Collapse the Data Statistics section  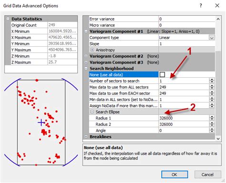tap(8, 19)
